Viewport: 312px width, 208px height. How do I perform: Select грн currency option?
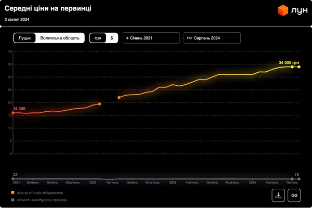pyautogui.click(x=98, y=38)
